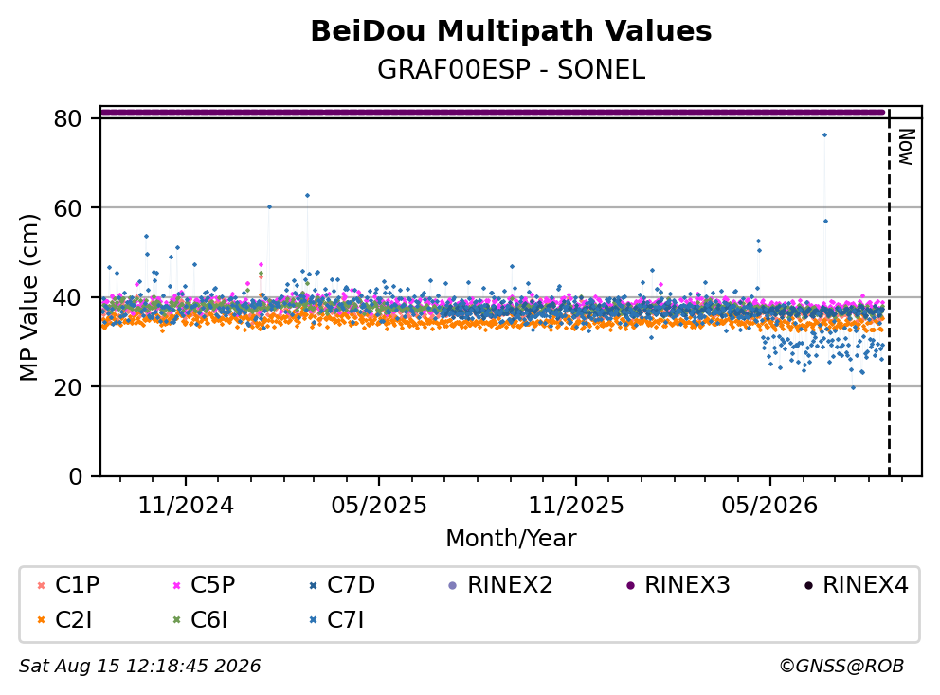Click the C7D legend marker
The height and width of the screenshot is (695, 940).
[x=313, y=585]
